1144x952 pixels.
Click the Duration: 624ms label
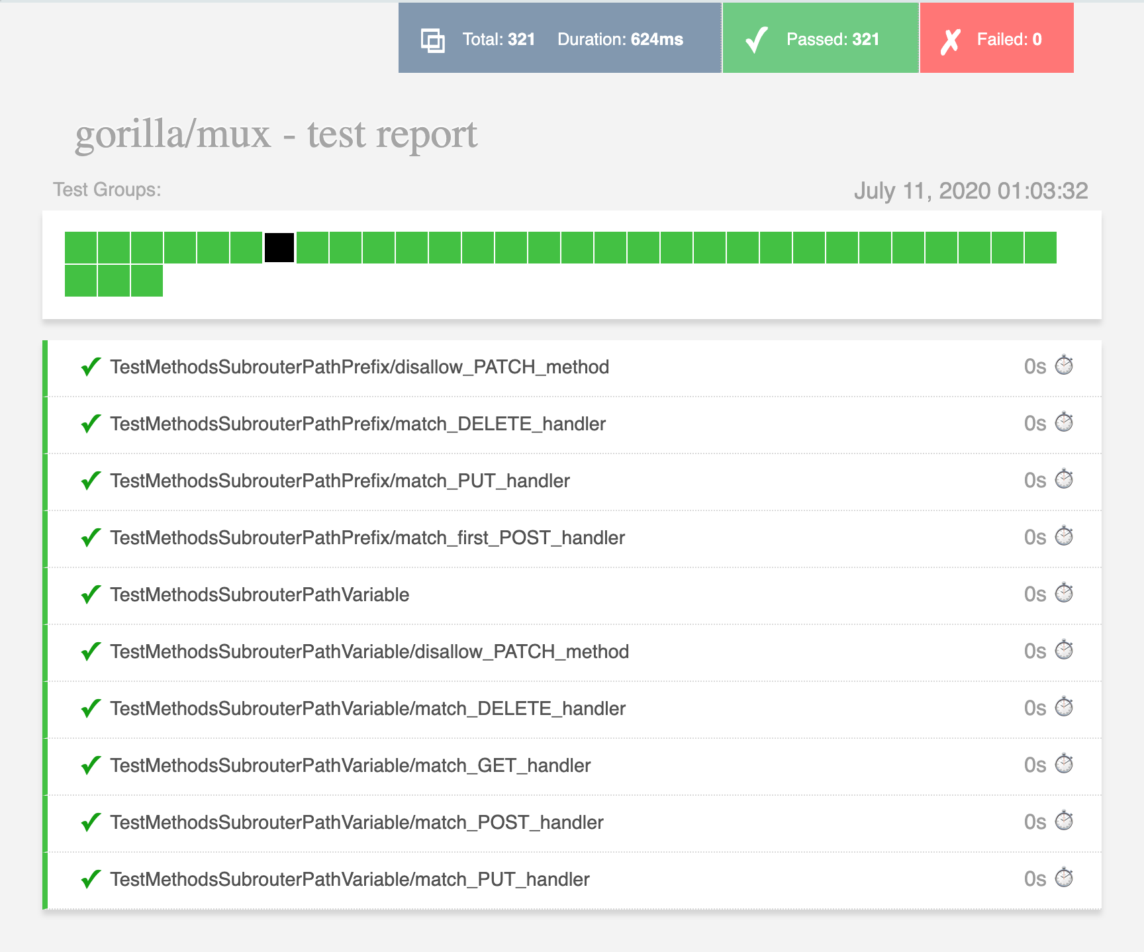620,39
